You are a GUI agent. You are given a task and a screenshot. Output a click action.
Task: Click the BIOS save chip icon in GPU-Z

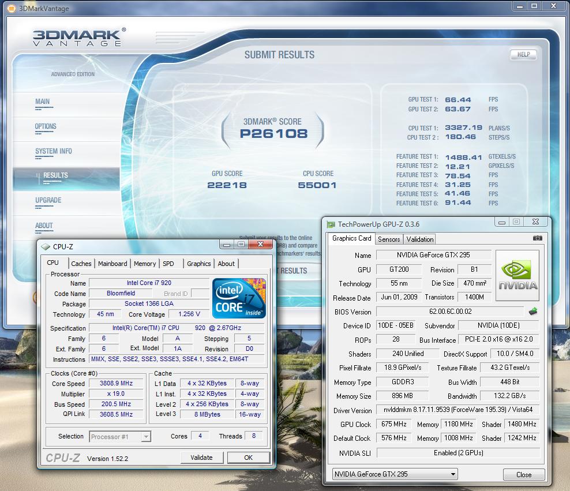533,312
